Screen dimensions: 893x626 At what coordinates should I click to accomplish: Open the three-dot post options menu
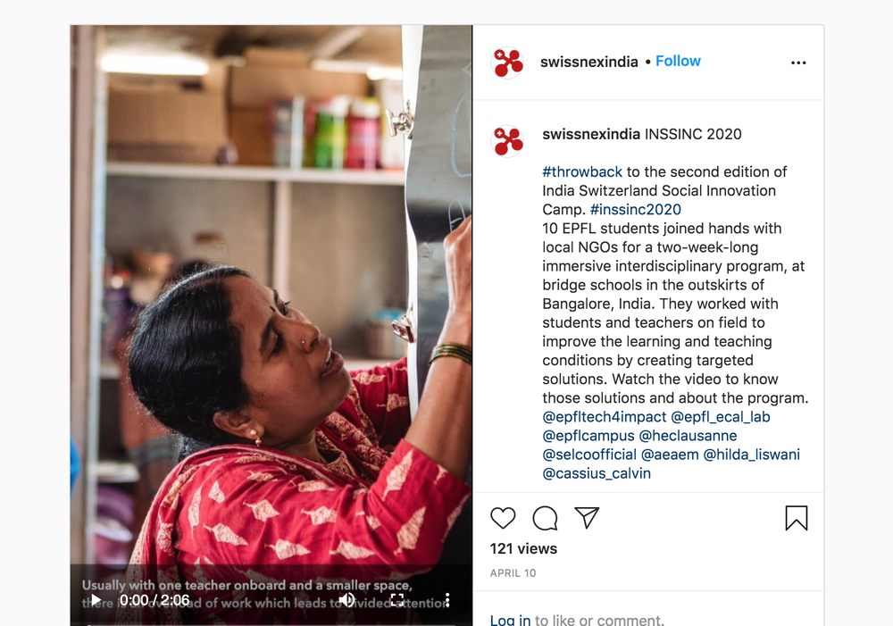pyautogui.click(x=798, y=63)
